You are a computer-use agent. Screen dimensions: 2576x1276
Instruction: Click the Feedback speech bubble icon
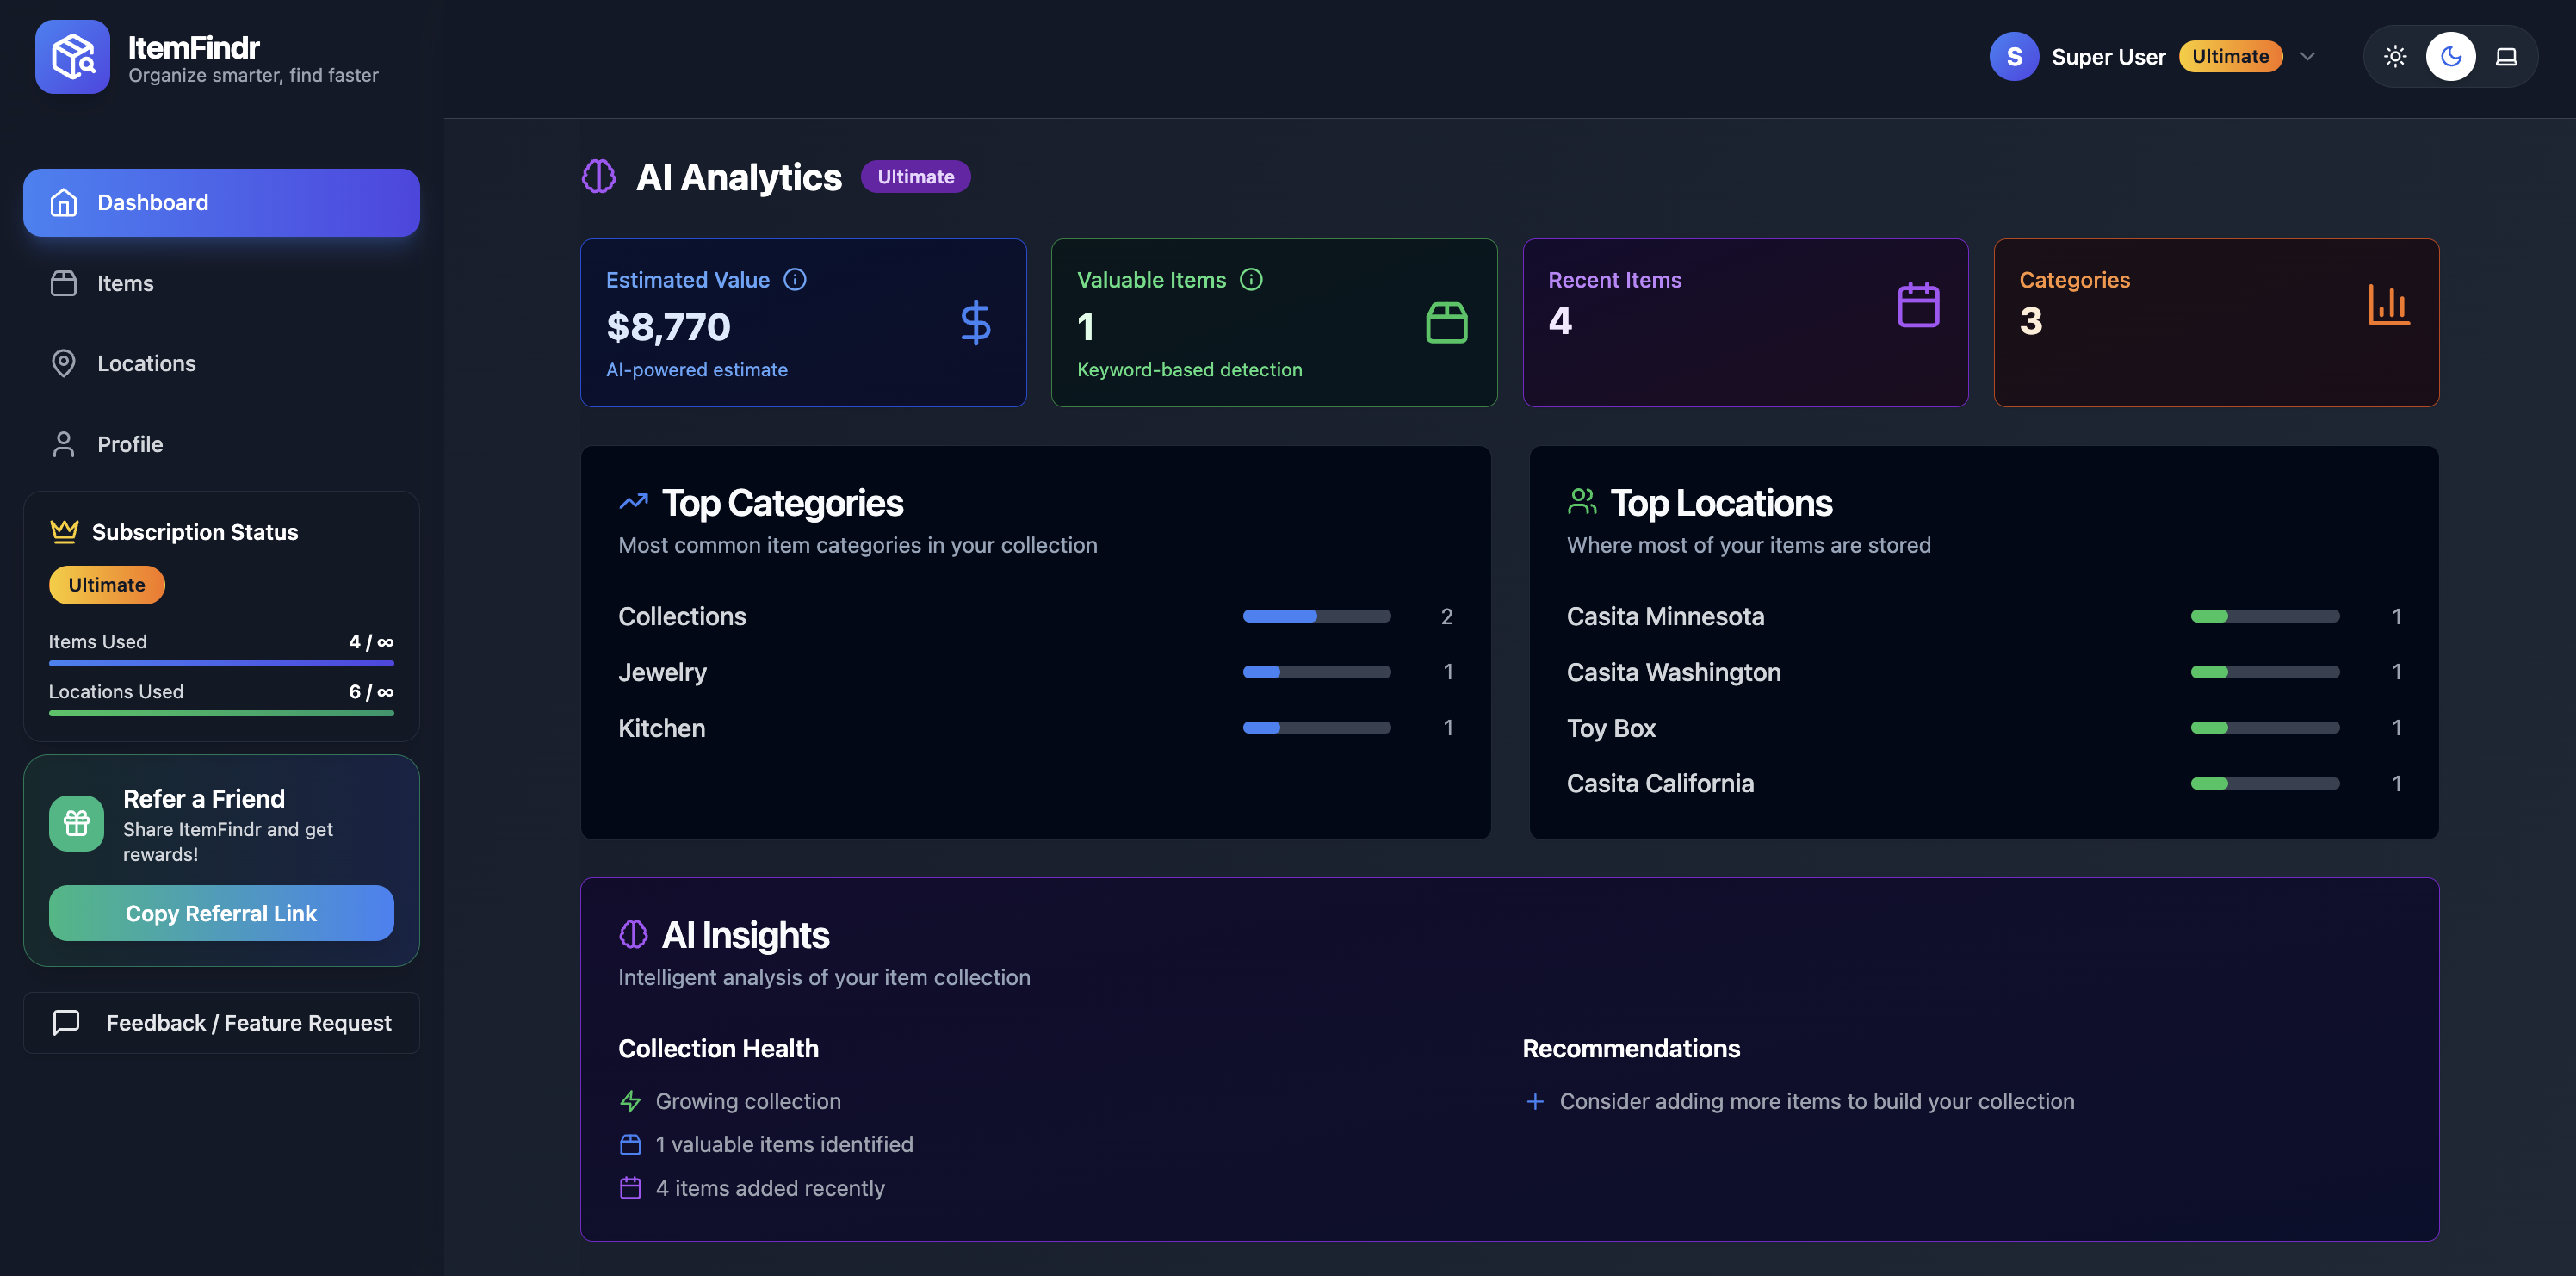point(66,1022)
